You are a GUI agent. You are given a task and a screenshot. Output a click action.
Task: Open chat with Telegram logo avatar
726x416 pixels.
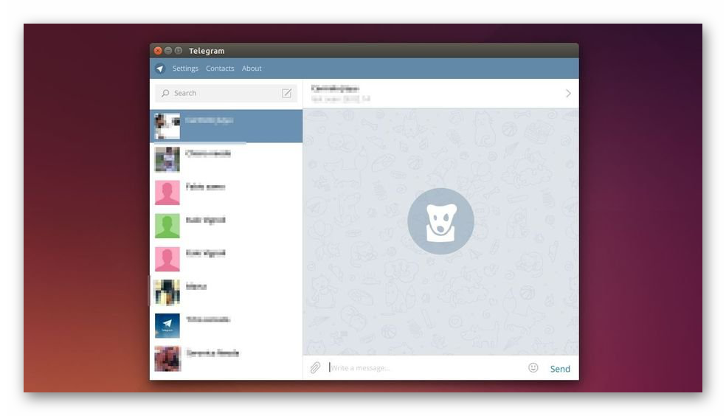pyautogui.click(x=226, y=325)
